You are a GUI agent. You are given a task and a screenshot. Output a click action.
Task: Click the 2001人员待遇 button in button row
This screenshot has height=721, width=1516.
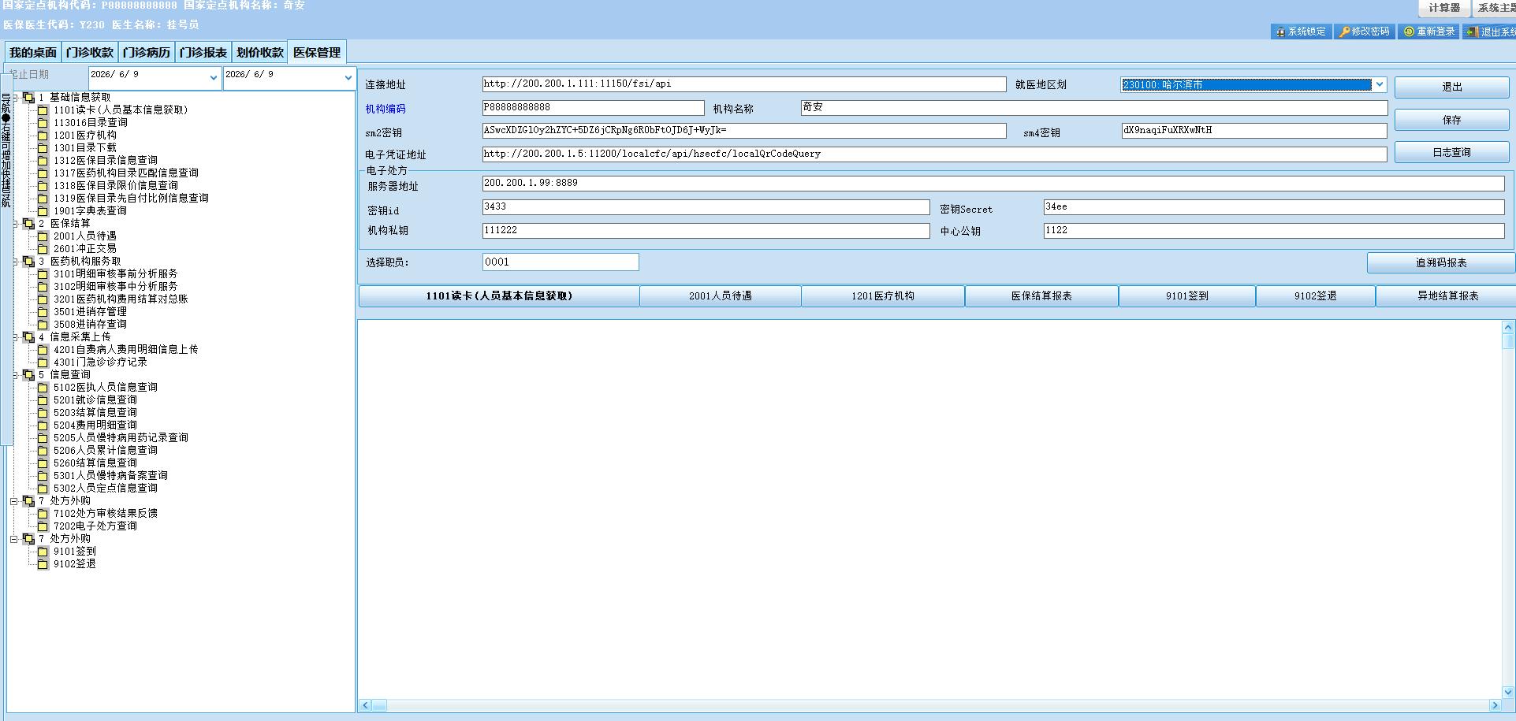[721, 296]
